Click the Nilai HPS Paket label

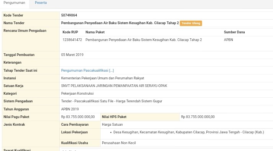click(114, 117)
